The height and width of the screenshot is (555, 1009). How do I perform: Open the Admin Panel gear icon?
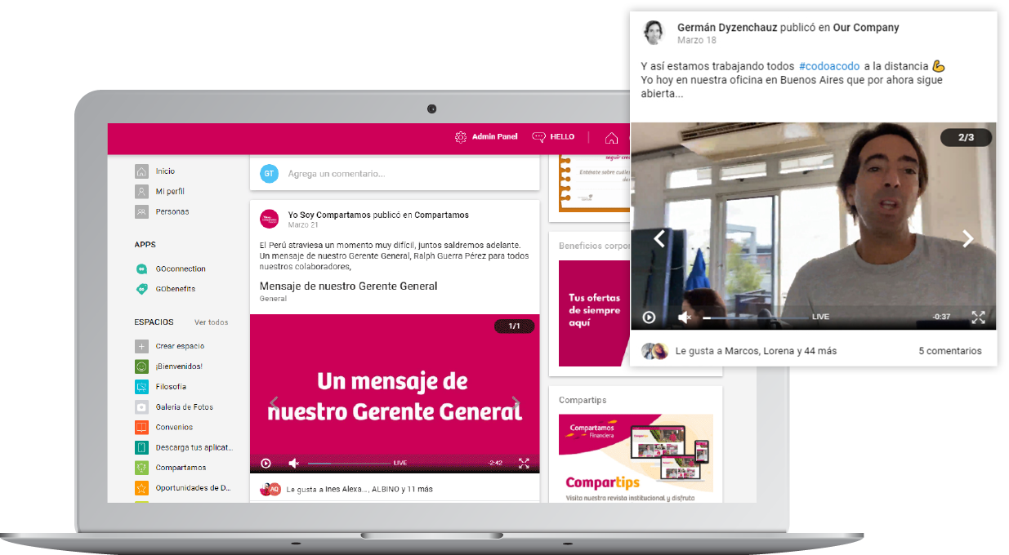pos(461,137)
